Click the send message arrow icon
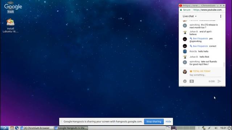The image size is (232, 130). pos(219,81)
